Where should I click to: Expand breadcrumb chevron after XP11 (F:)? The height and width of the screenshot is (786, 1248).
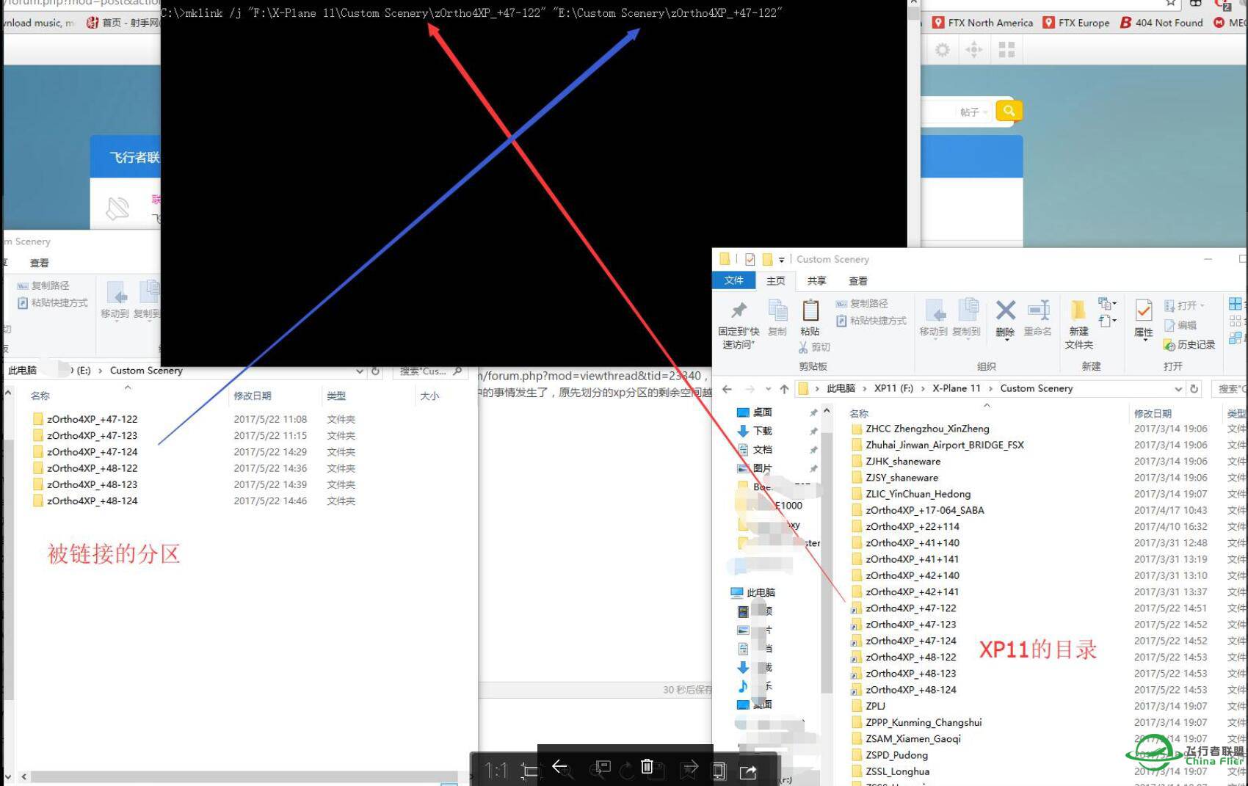click(924, 389)
